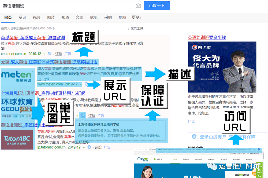Click the lp.tutorabc.com.cn display URL

click(51, 147)
